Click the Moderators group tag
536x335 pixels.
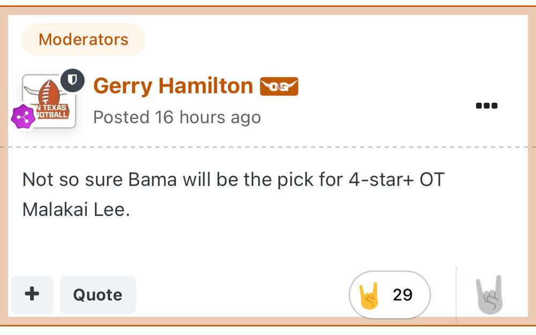click(84, 40)
